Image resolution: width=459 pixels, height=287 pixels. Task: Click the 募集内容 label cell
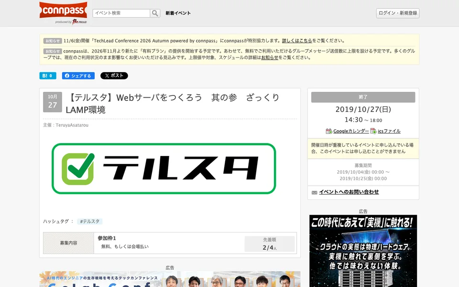[68, 243]
